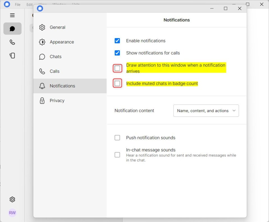
Task: Open the View menu
Action: coord(42,4)
